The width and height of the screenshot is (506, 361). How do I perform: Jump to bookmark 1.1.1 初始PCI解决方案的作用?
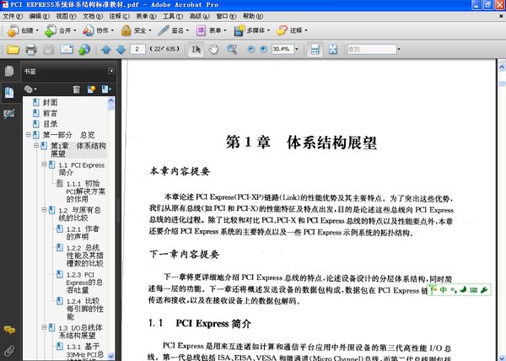click(85, 191)
